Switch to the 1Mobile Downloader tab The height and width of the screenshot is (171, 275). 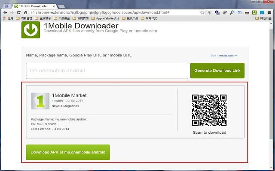coord(34,6)
